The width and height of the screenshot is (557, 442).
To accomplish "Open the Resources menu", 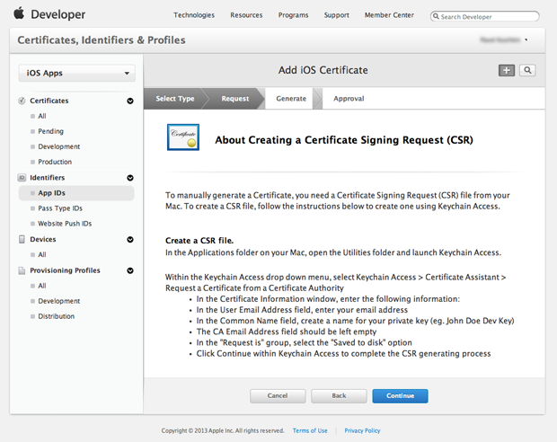I will point(246,15).
